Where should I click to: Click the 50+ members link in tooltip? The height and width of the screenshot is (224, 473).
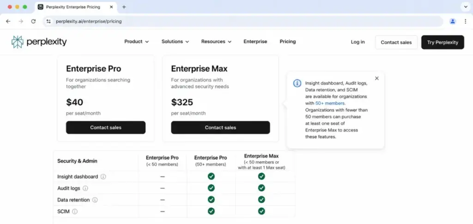click(x=330, y=103)
